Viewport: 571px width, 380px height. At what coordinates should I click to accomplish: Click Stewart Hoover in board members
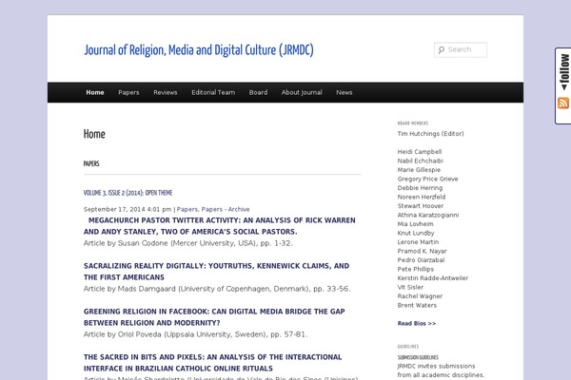click(421, 206)
